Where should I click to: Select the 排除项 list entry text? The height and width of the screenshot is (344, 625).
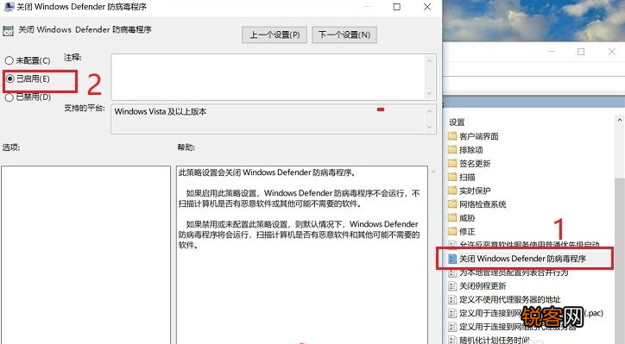click(x=471, y=150)
